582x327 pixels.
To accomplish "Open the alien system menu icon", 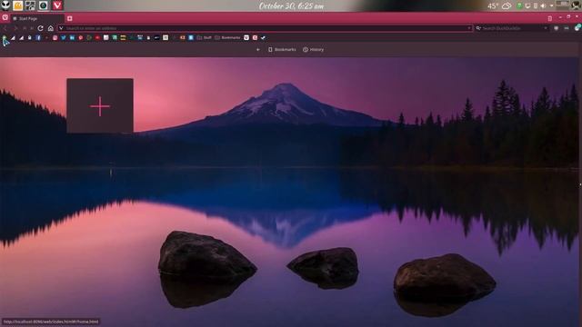I will point(5,5).
